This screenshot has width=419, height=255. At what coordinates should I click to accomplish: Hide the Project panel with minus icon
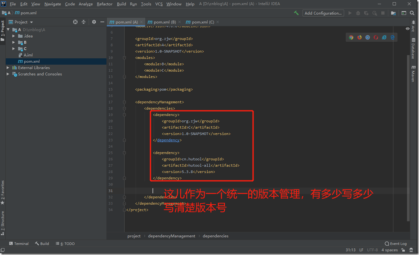point(102,22)
